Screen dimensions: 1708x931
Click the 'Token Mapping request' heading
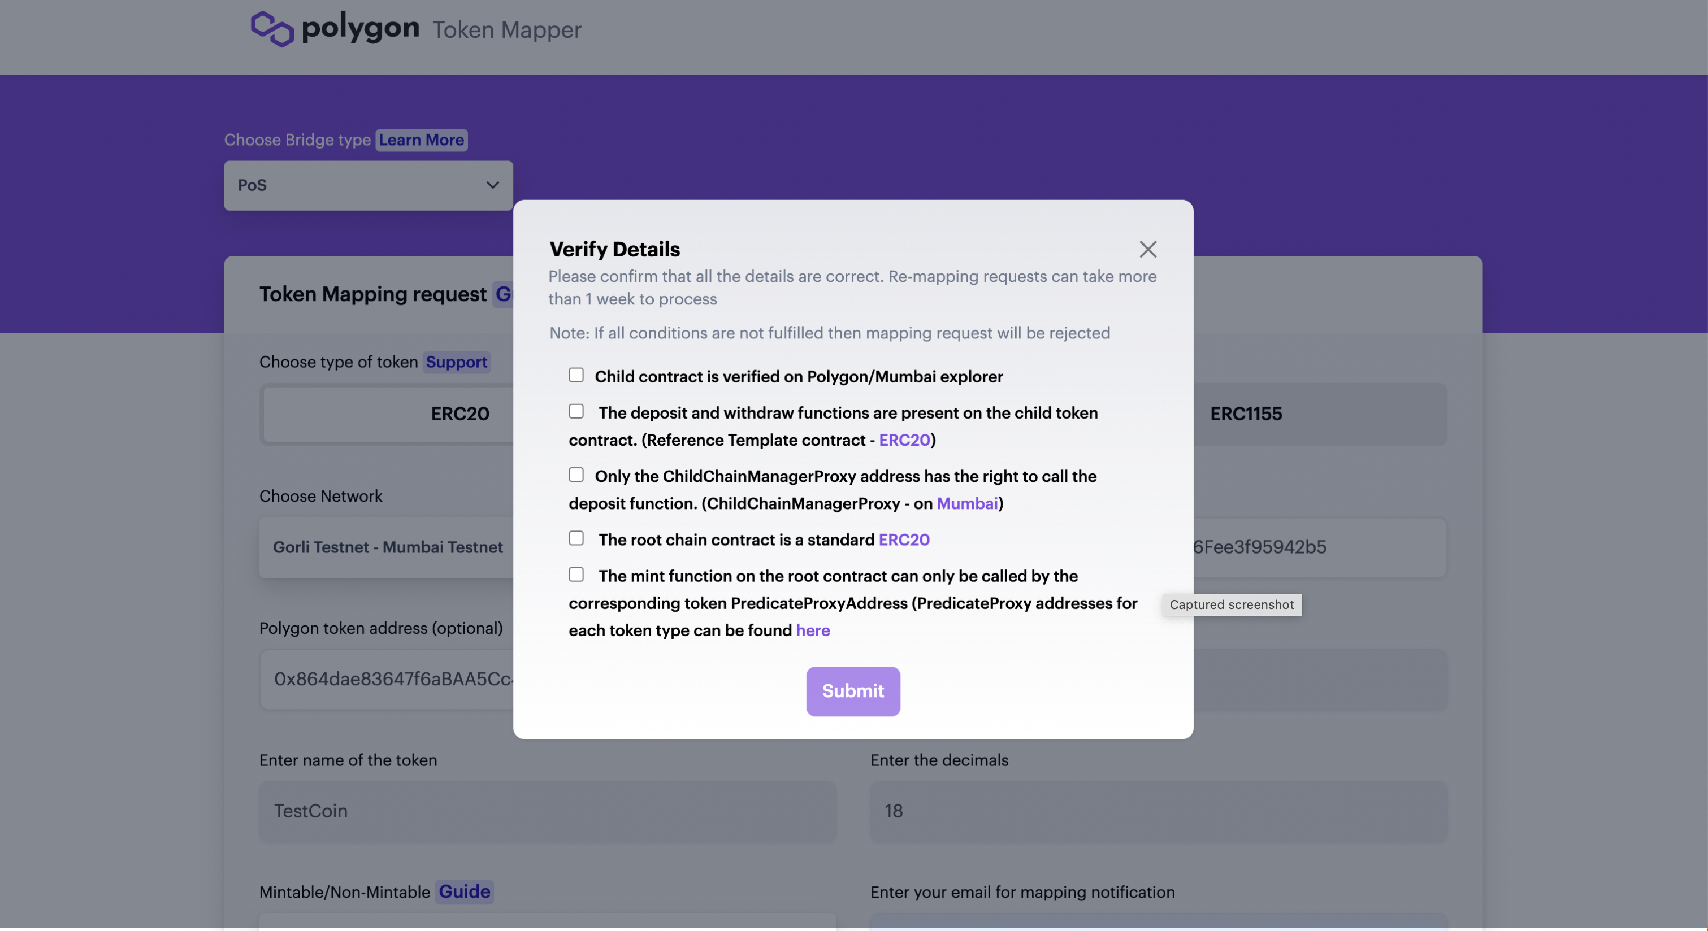point(372,294)
